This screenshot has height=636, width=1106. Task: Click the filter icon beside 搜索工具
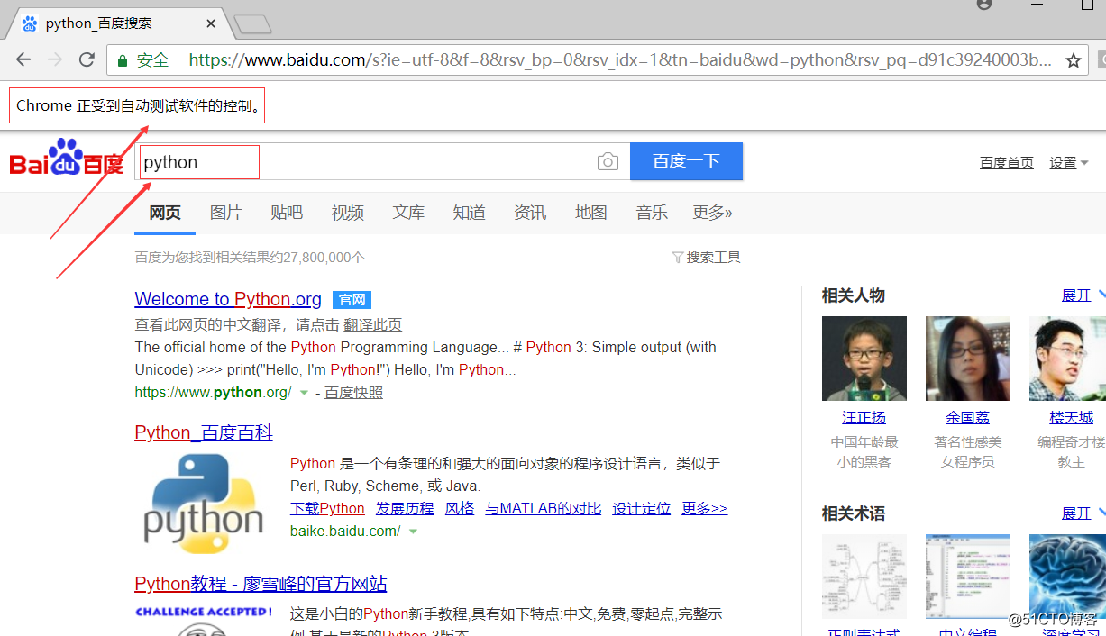677,258
